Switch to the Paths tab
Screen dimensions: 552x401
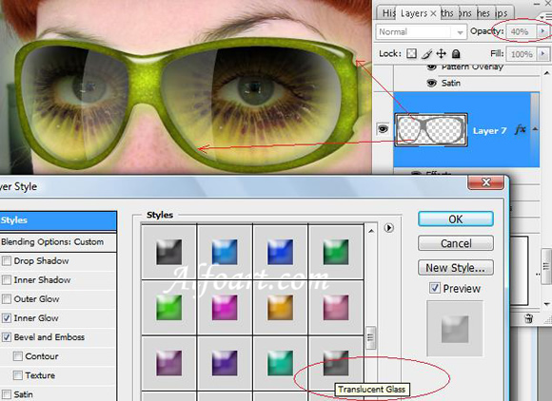click(x=449, y=13)
